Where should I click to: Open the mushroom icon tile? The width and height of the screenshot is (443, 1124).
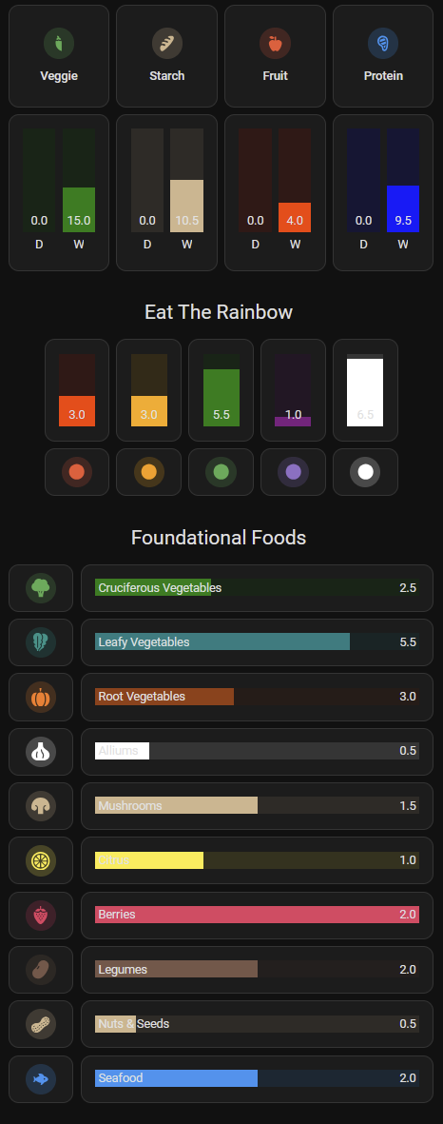tap(41, 806)
